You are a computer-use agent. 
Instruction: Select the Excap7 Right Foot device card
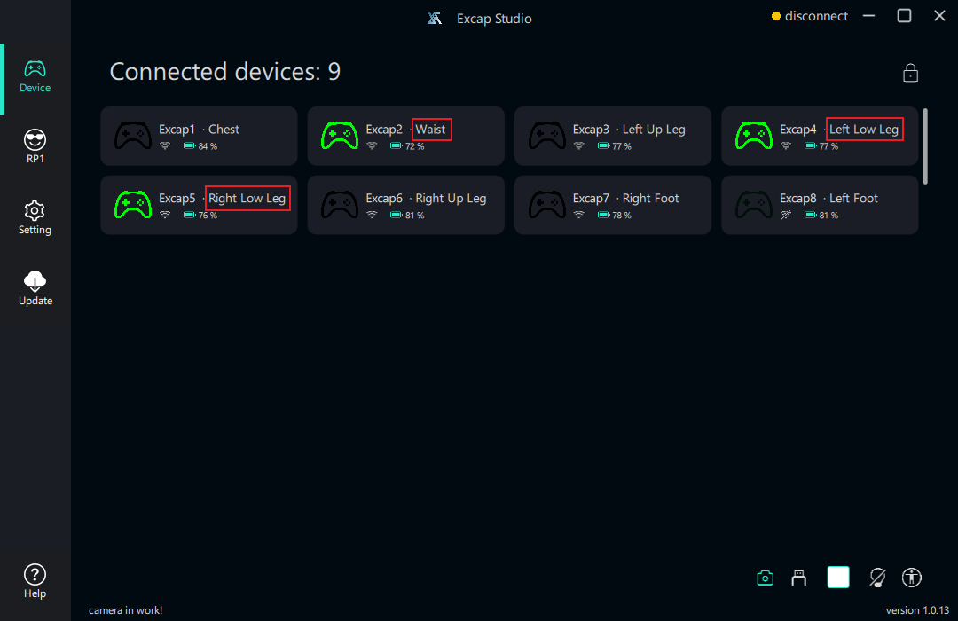[612, 205]
